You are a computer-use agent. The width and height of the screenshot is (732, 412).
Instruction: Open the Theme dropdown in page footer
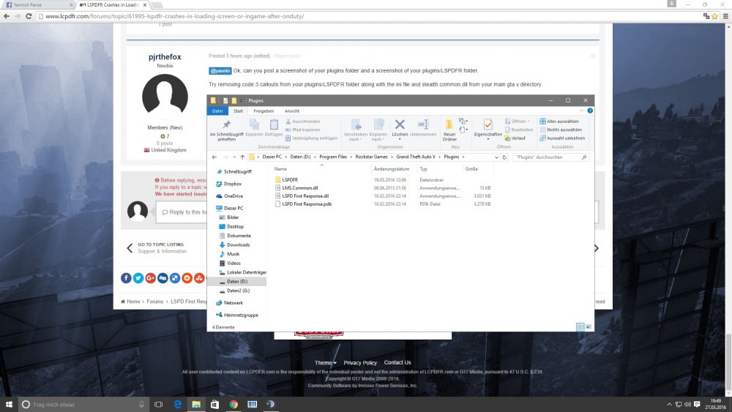click(x=326, y=363)
